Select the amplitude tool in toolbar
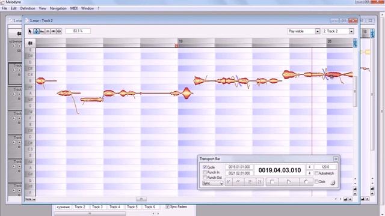 click(x=48, y=31)
